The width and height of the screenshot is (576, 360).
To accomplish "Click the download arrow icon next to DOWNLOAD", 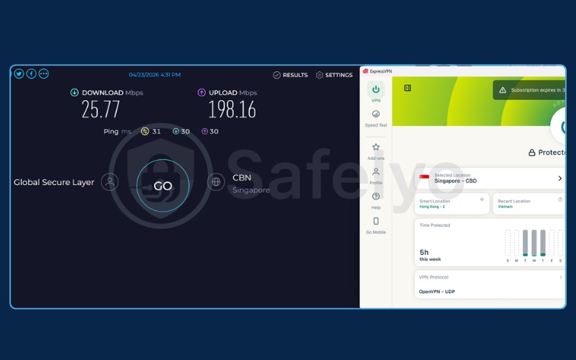I will click(74, 93).
